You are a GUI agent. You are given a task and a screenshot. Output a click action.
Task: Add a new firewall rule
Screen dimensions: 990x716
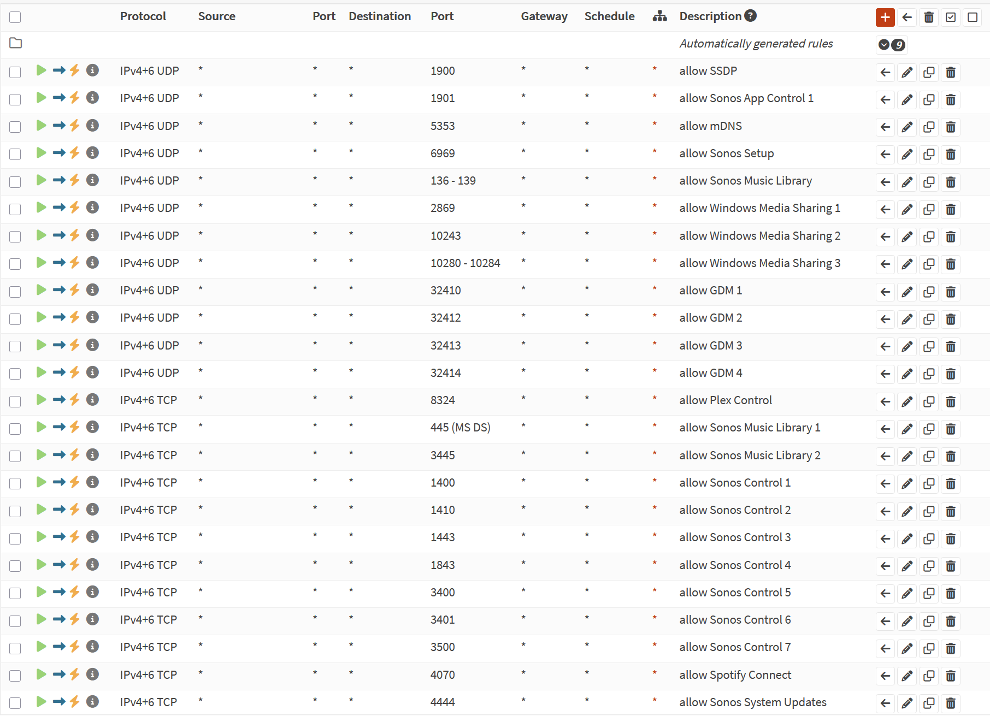point(885,17)
